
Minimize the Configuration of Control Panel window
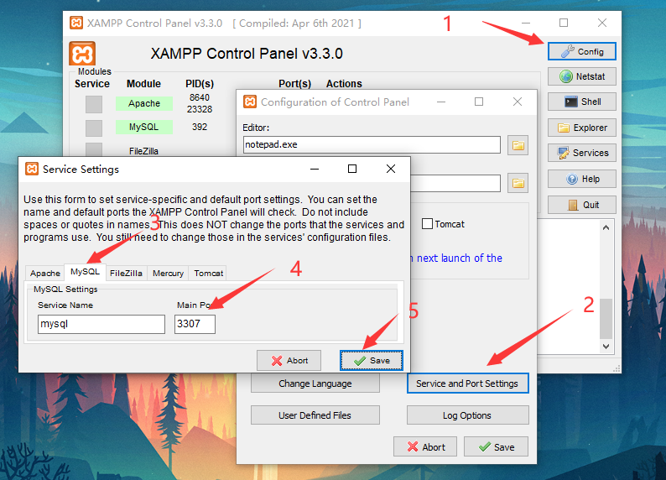coord(441,102)
